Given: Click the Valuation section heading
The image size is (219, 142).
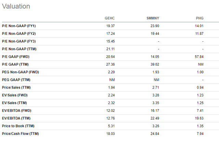Looking at the screenshot, I should (x=15, y=6).
